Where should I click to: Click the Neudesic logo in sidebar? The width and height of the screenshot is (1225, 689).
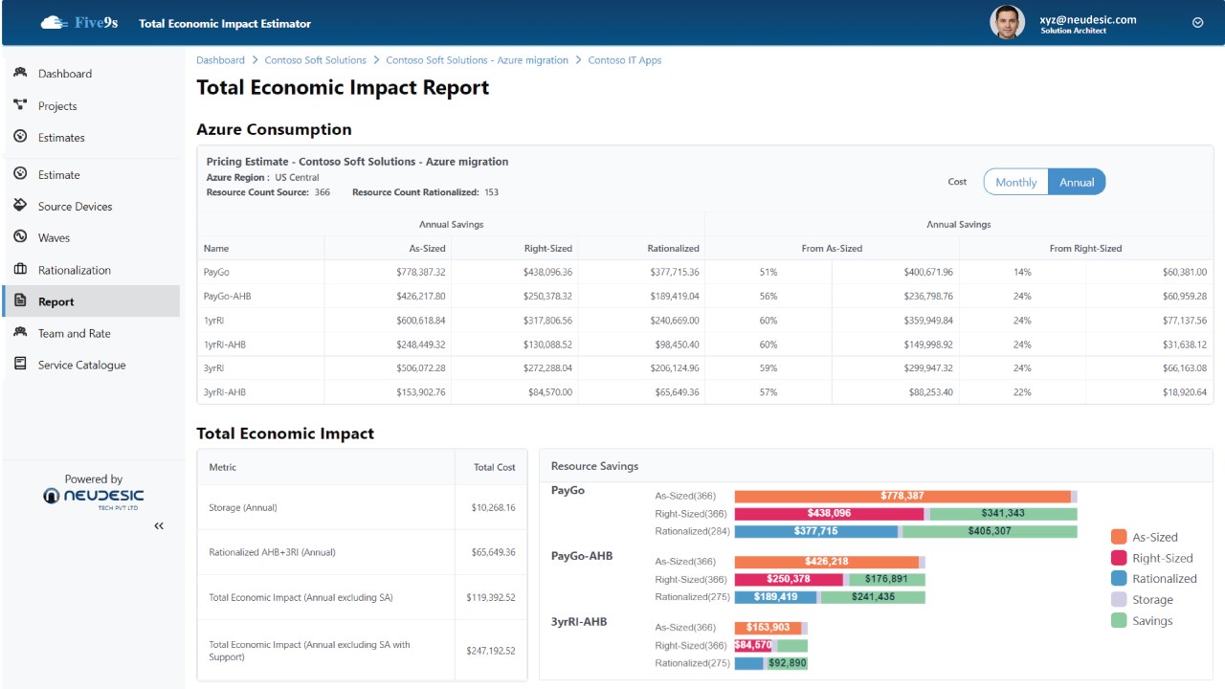tap(93, 497)
